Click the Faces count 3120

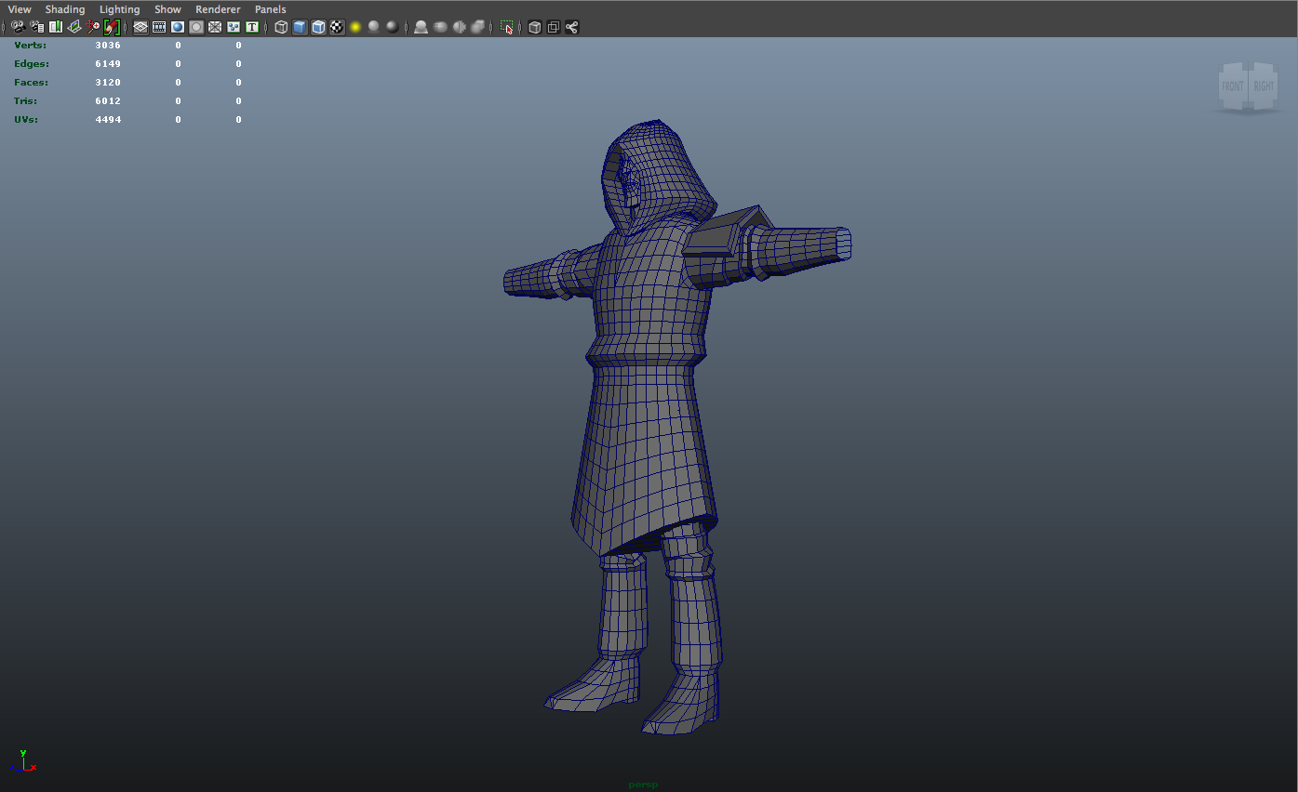point(108,82)
